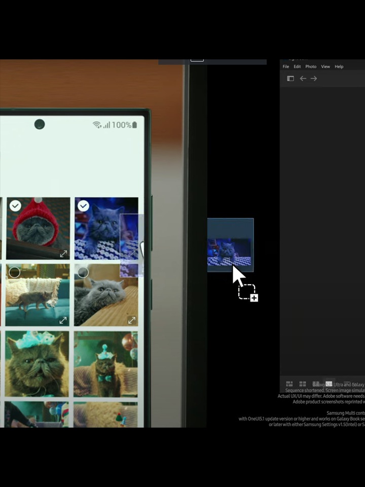Click the back arrow in Lightroom toolbar

click(x=303, y=79)
